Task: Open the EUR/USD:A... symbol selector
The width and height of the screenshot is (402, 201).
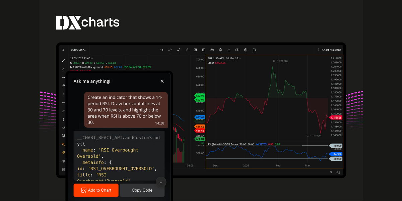Action: (x=78, y=50)
